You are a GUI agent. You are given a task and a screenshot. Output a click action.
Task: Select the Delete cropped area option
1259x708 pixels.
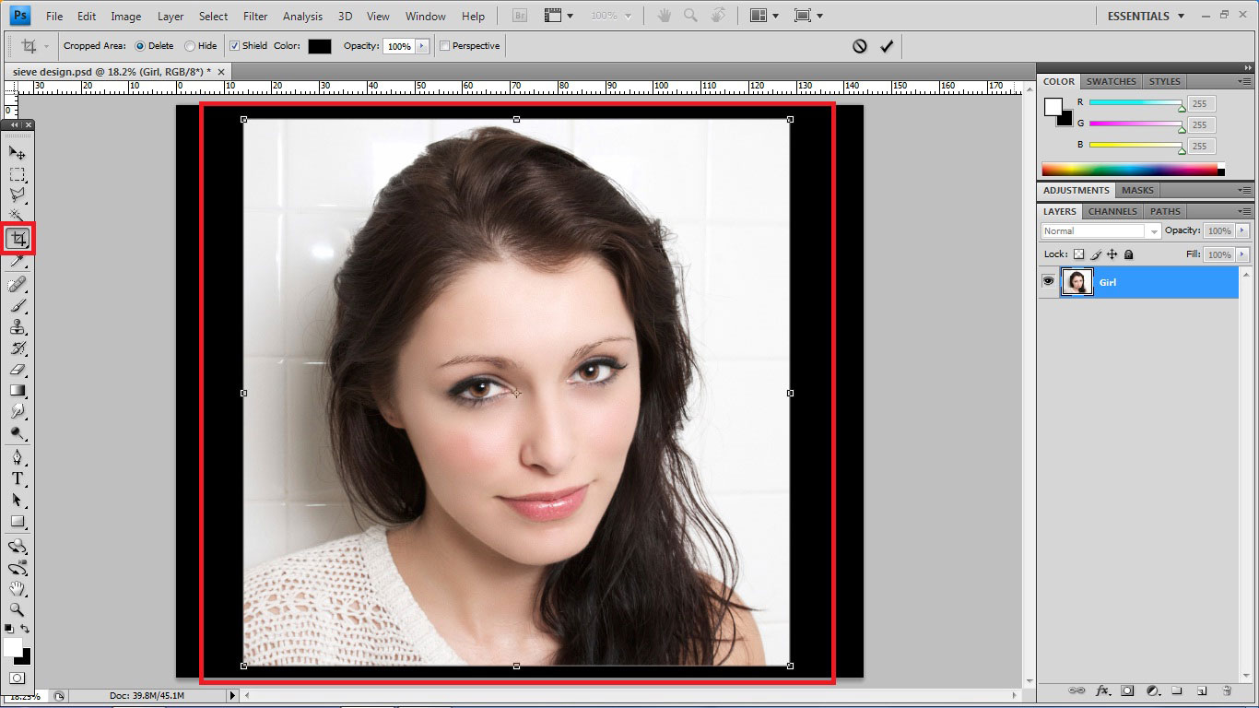(140, 46)
